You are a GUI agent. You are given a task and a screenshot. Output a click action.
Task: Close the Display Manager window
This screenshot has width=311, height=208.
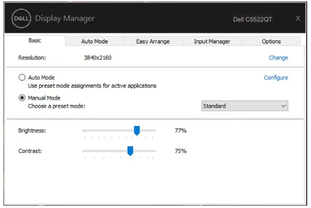(x=298, y=18)
